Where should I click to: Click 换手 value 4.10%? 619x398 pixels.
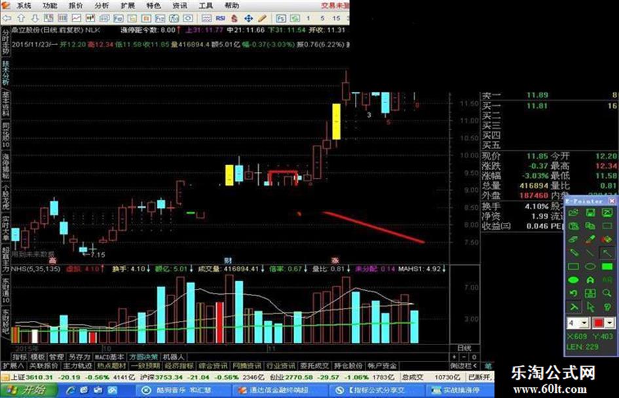point(536,206)
